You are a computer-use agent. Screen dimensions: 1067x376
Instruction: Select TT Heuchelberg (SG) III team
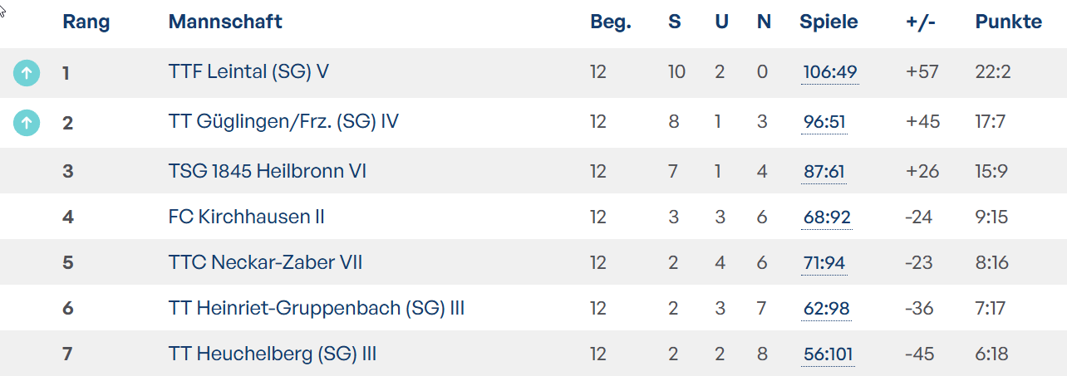[x=273, y=354]
